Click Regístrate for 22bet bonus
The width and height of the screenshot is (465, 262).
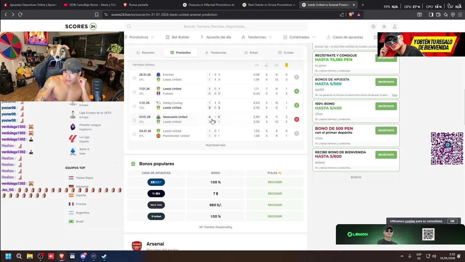(x=386, y=130)
